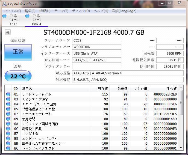The width and height of the screenshot is (188, 155).
Task: Select the スピンアップ時間 row name
Action: pyautogui.click(x=35, y=99)
